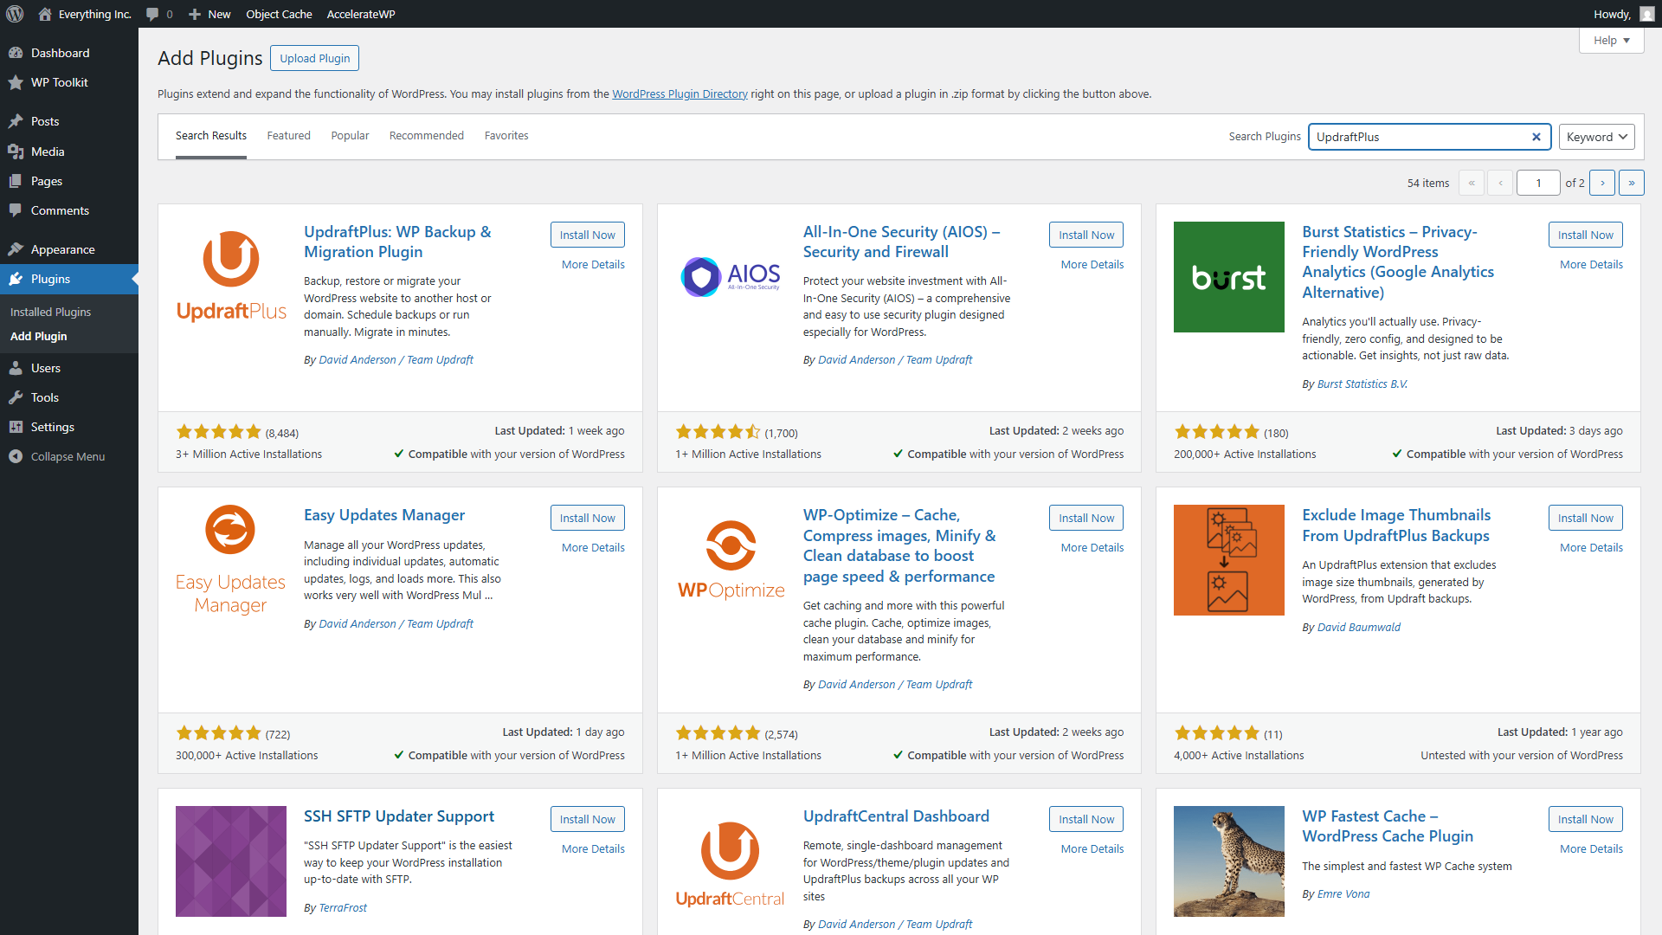1662x935 pixels.
Task: Switch to the Popular tab
Action: [350, 136]
